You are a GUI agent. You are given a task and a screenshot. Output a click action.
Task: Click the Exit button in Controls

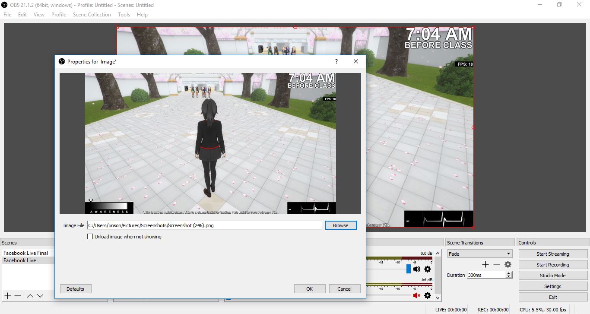(553, 297)
